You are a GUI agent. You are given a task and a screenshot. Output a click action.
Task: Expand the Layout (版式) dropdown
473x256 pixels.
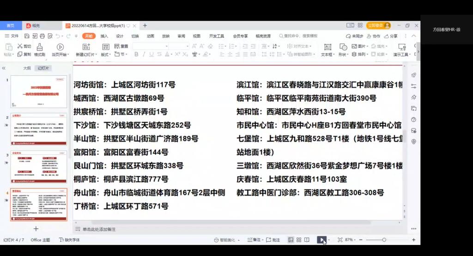(x=107, y=55)
